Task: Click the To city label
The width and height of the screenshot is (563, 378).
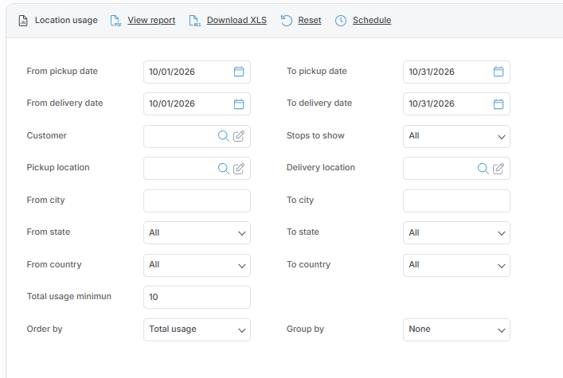Action: [300, 200]
